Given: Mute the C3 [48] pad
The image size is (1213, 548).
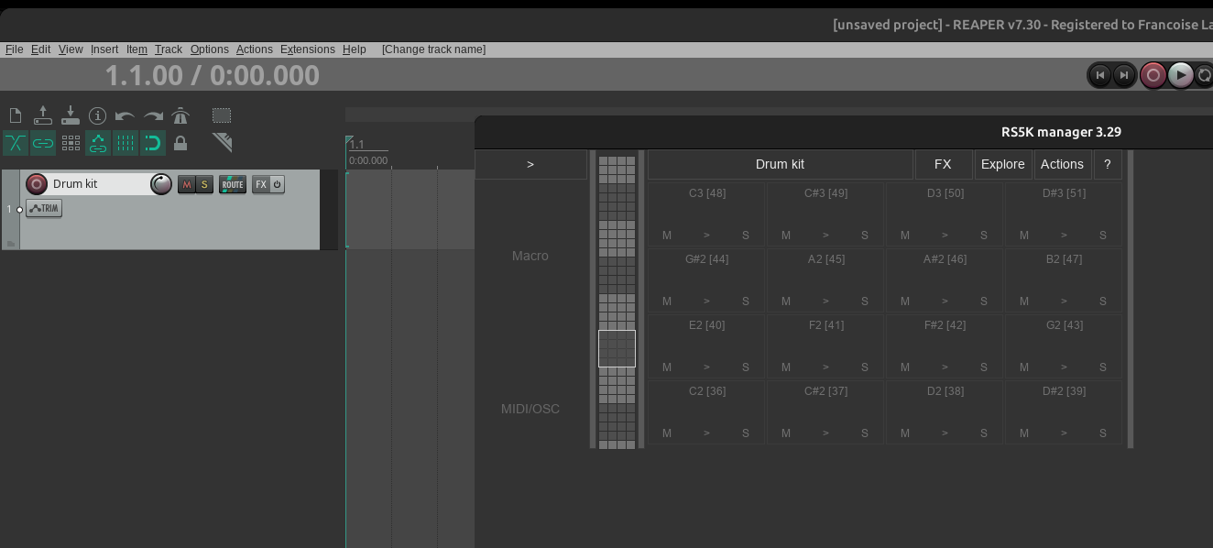Looking at the screenshot, I should (x=667, y=236).
